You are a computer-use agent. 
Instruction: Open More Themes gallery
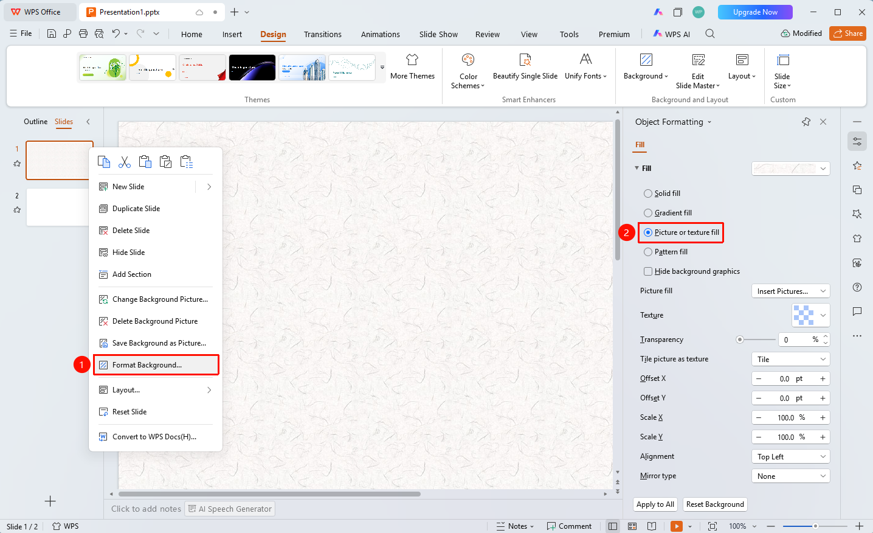click(x=412, y=67)
